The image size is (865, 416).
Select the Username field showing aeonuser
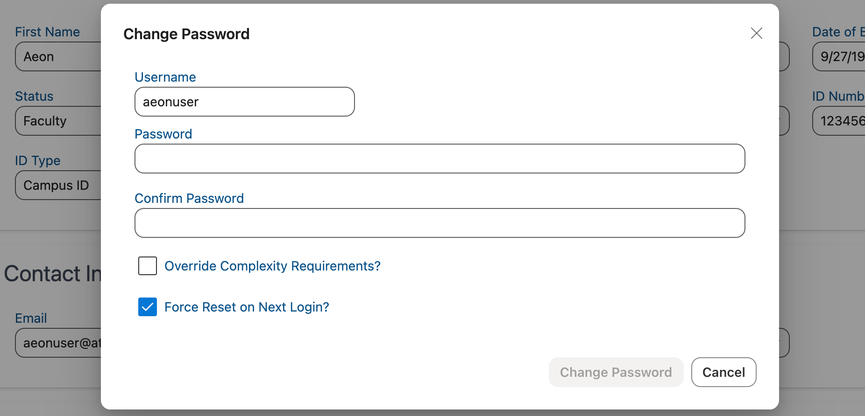tap(244, 102)
